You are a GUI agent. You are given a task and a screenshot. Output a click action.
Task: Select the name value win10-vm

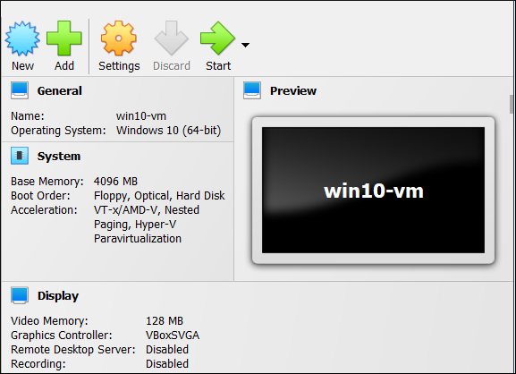click(141, 116)
